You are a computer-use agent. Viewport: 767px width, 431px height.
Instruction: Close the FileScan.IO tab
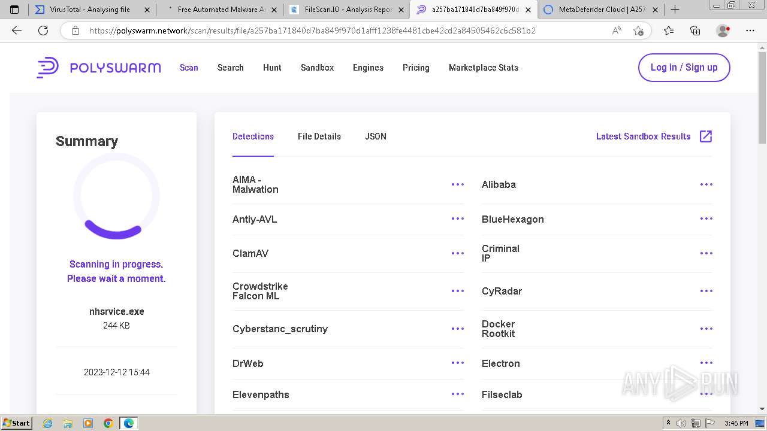(401, 10)
